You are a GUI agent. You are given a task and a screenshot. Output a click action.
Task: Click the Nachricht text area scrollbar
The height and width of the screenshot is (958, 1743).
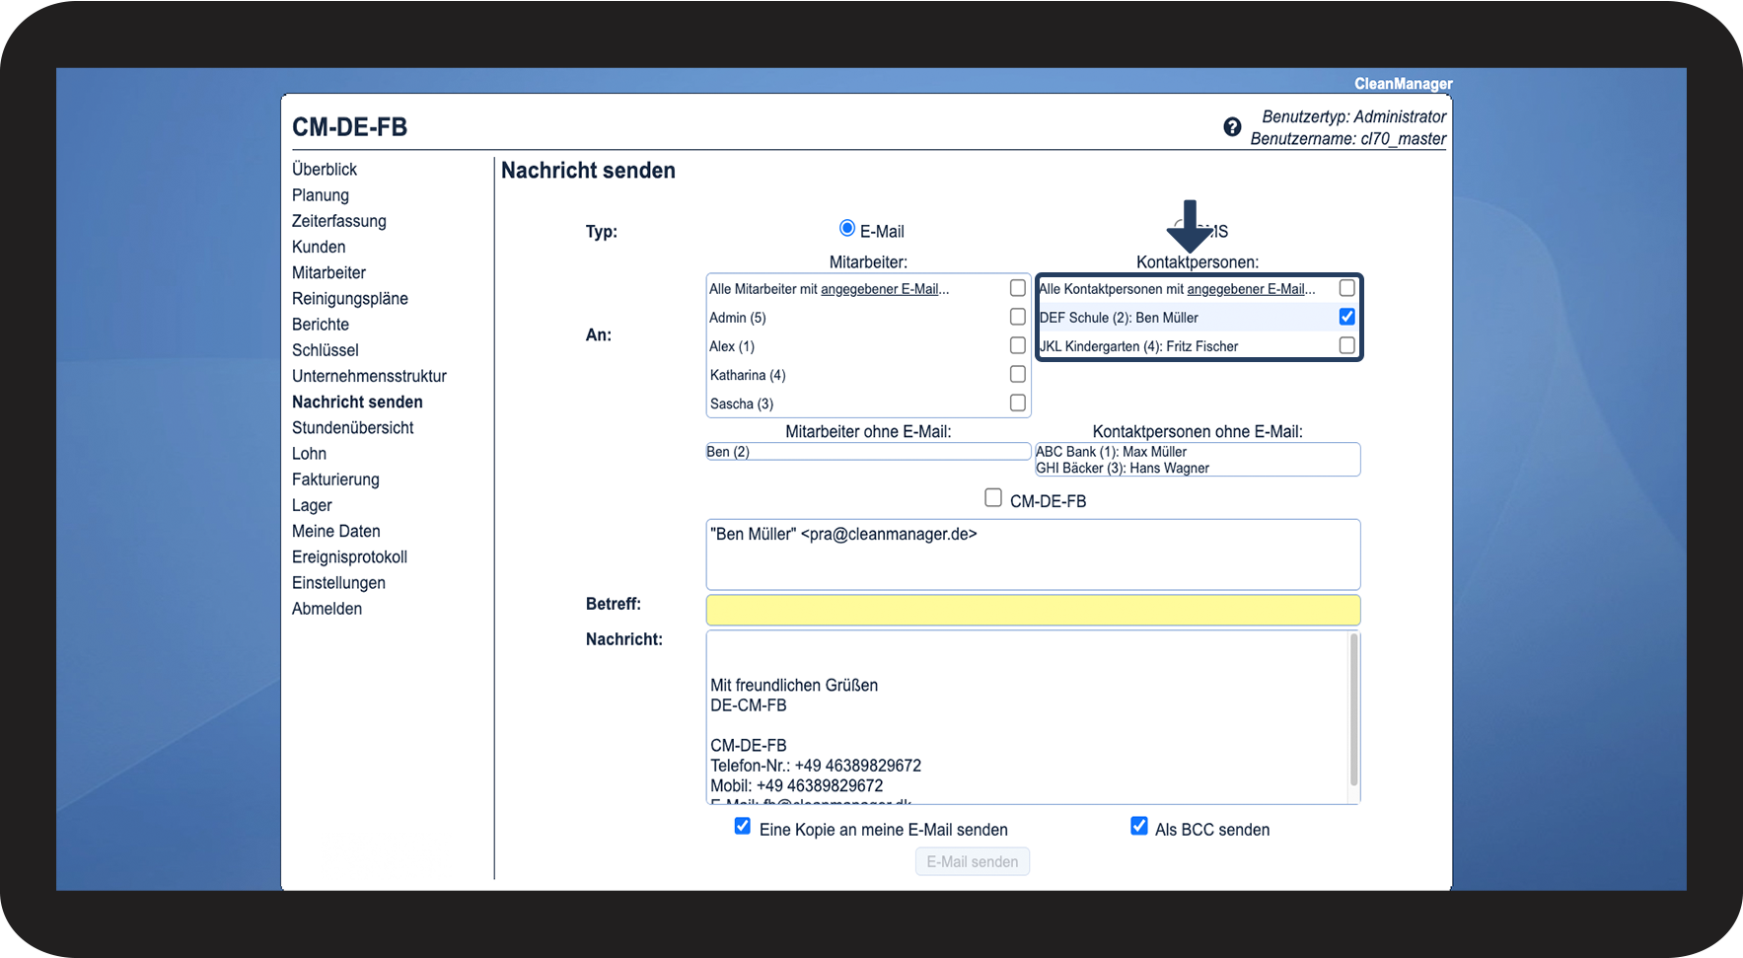point(1353,710)
